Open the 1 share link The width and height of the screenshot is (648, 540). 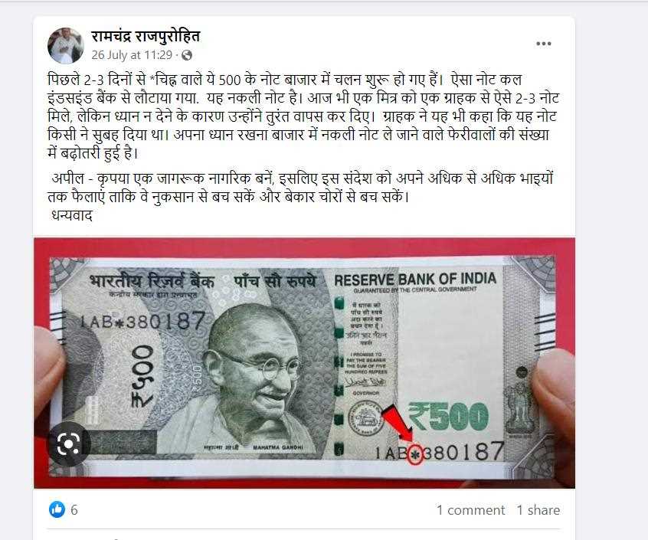[x=538, y=510]
